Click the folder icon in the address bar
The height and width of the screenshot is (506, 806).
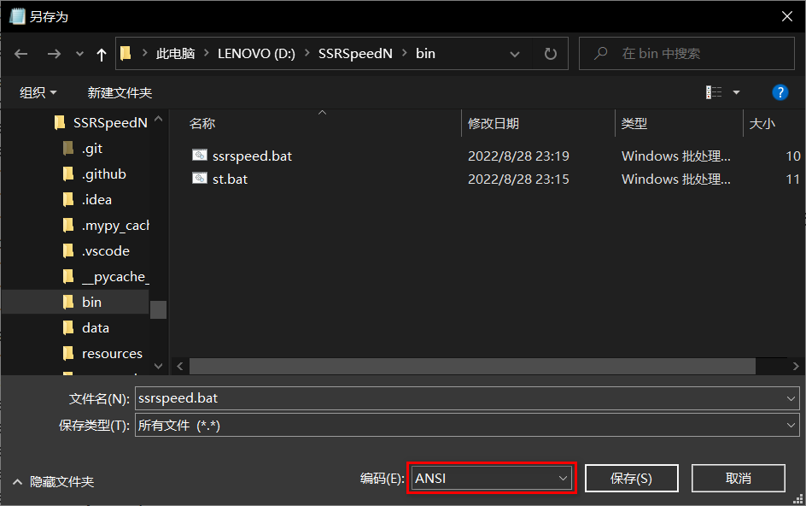point(125,53)
